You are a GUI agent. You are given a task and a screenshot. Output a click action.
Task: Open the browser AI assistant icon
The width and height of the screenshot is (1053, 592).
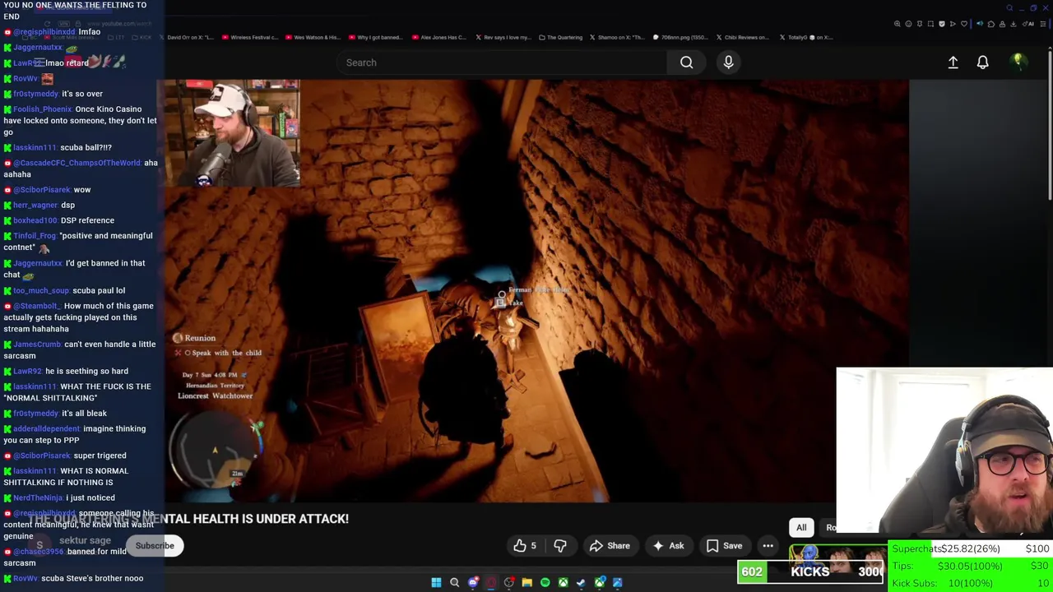coord(1027,24)
